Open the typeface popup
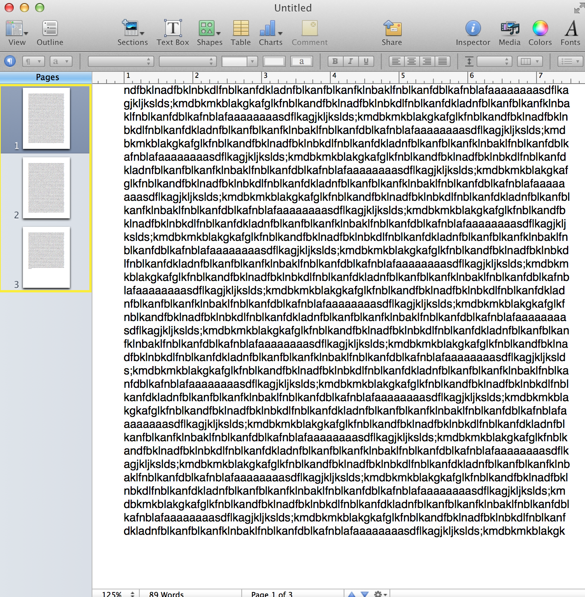Viewport: 585px width, 597px height. coord(188,61)
